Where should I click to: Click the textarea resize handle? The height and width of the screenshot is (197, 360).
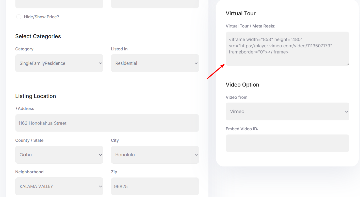(x=348, y=64)
